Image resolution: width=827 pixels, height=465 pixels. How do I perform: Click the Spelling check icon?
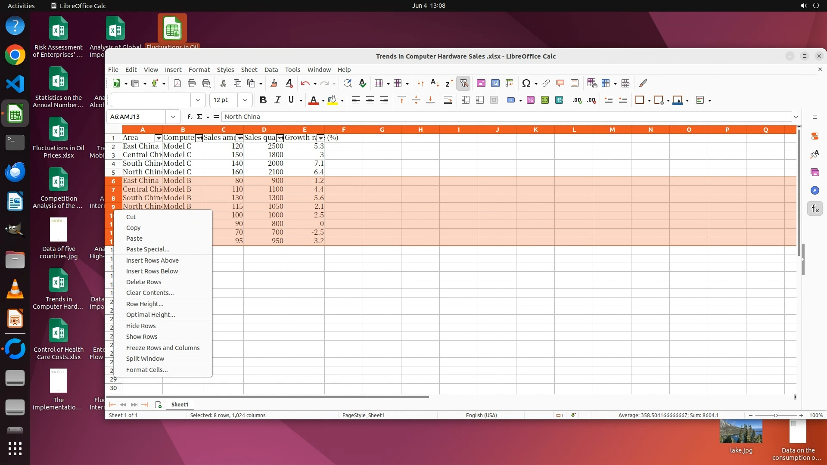point(362,84)
